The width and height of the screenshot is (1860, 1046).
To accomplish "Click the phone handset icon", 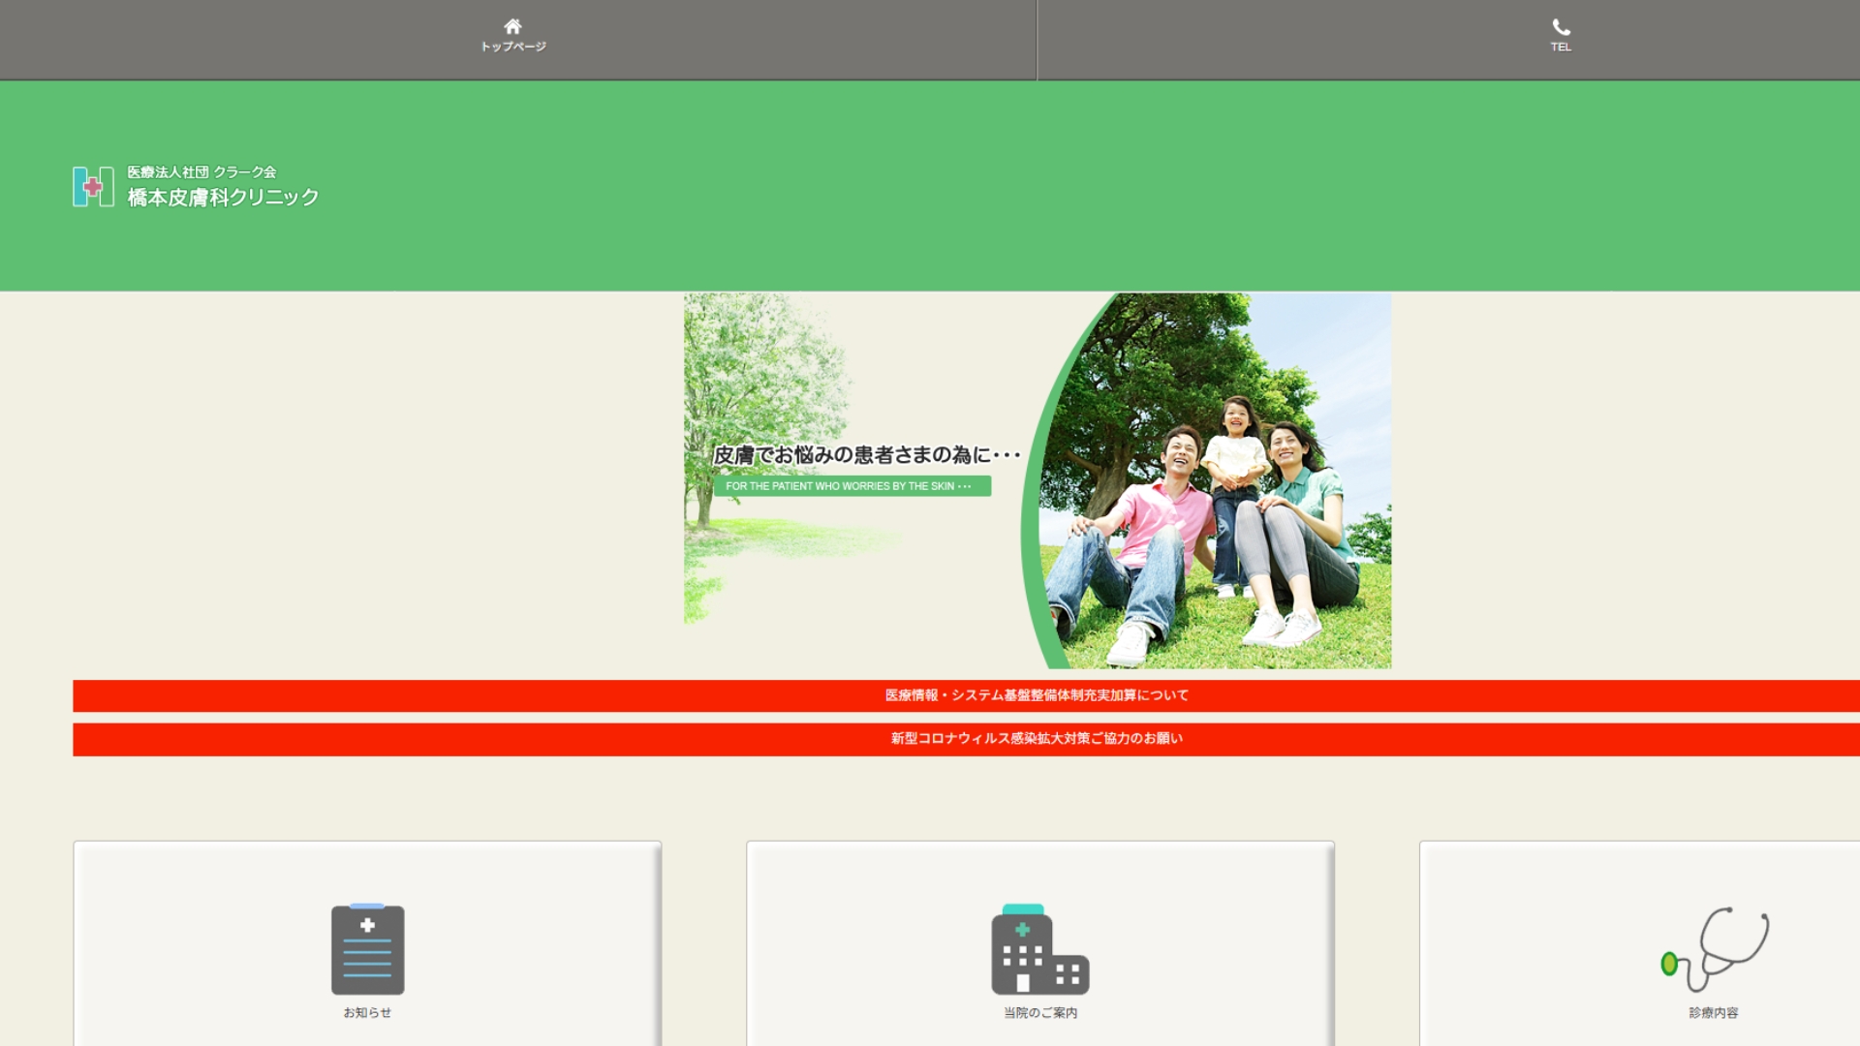I will [1561, 27].
